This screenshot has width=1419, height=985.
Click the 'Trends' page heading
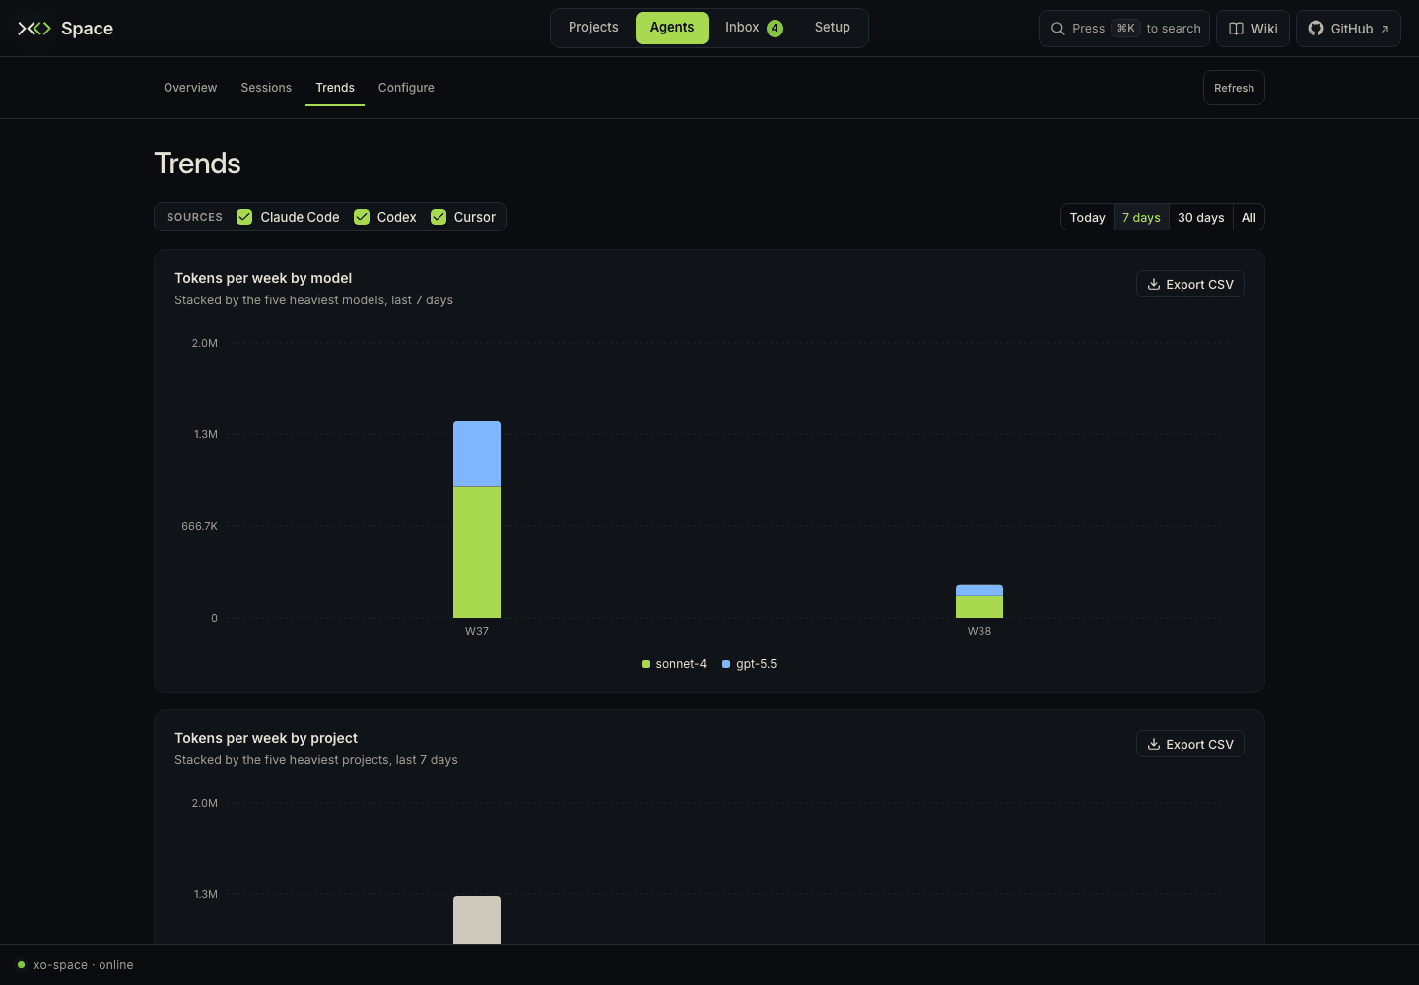coord(197,164)
